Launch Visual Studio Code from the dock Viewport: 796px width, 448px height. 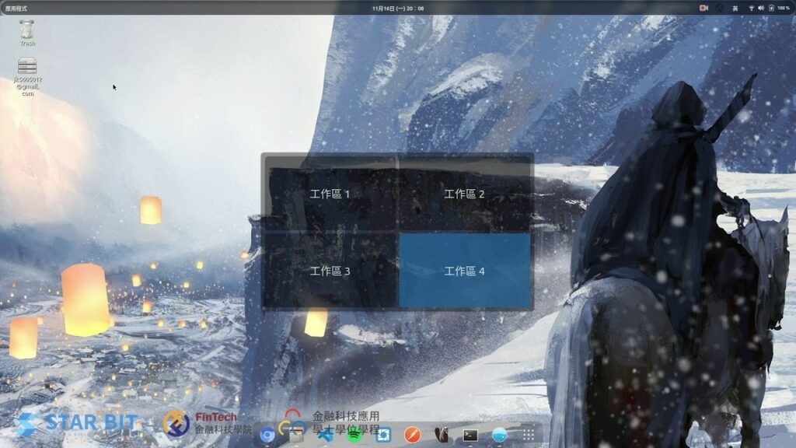click(x=326, y=435)
